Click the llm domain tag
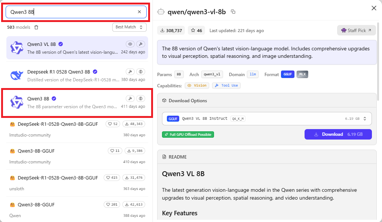This screenshot has height=222, width=382. click(253, 74)
